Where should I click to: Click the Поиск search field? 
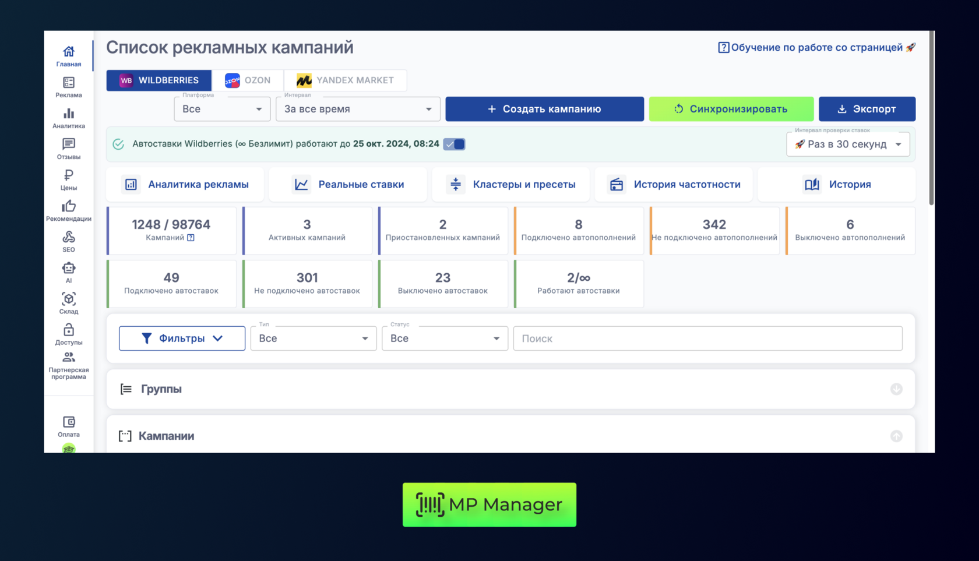[x=707, y=338]
